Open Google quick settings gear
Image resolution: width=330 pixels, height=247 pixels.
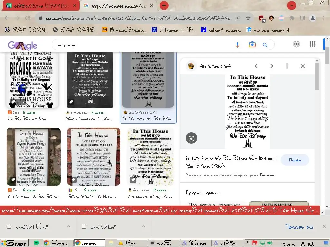point(296,44)
